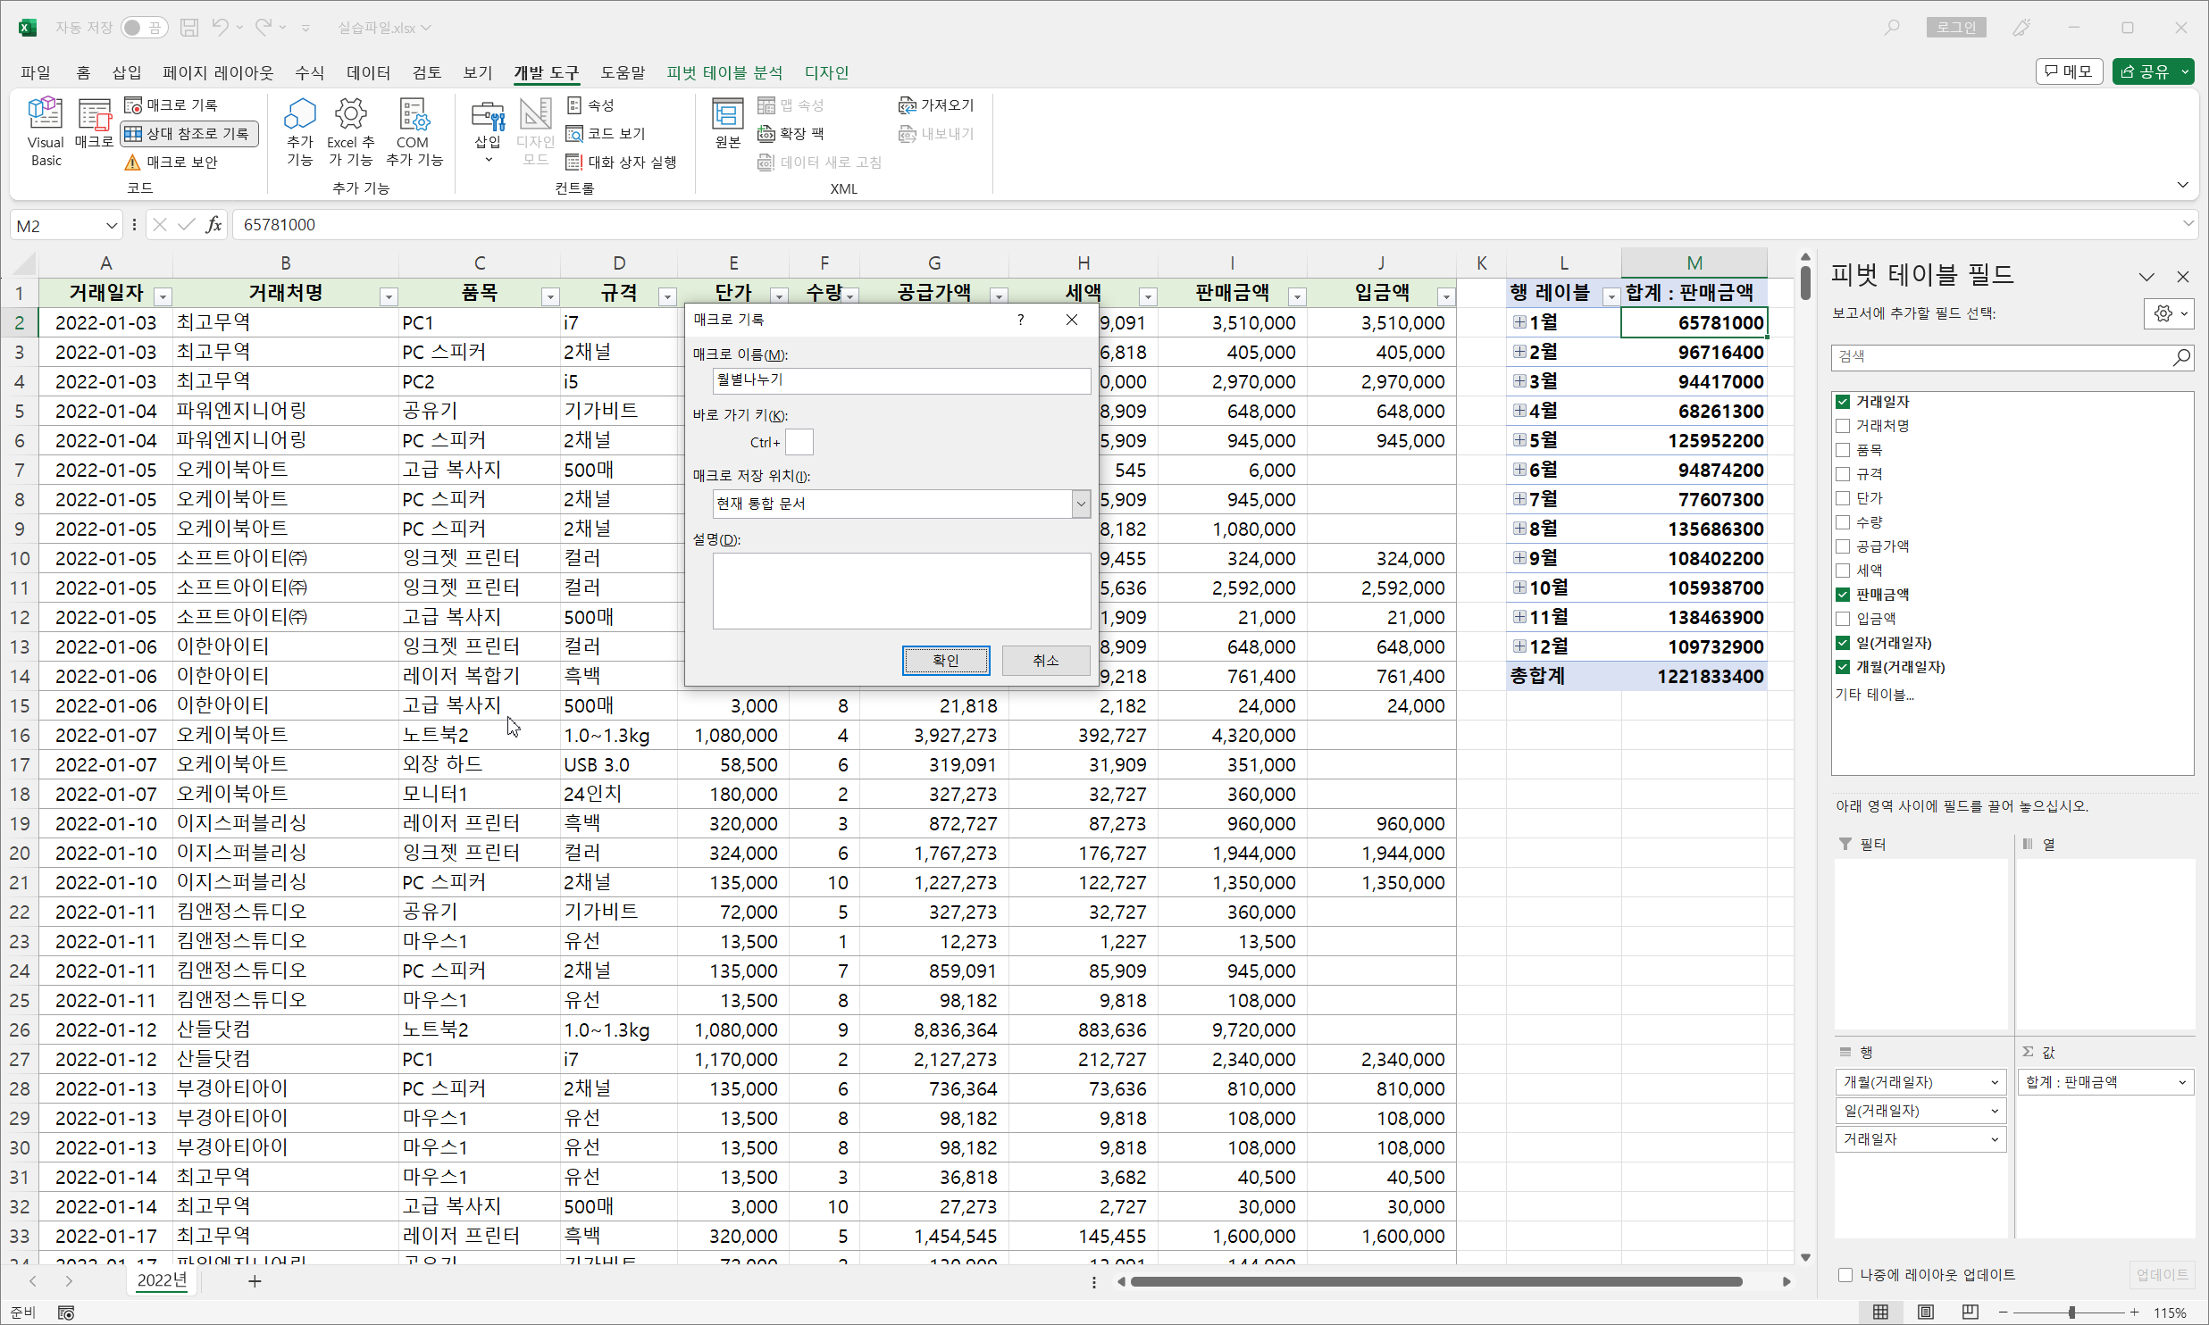The image size is (2209, 1325).
Task: Open the XML 원본 pane icon
Action: (x=727, y=114)
